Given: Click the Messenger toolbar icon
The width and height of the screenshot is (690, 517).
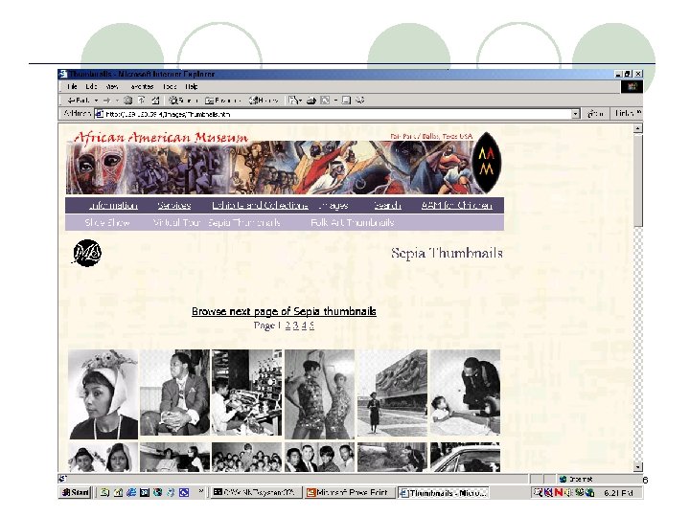Looking at the screenshot, I should point(360,101).
